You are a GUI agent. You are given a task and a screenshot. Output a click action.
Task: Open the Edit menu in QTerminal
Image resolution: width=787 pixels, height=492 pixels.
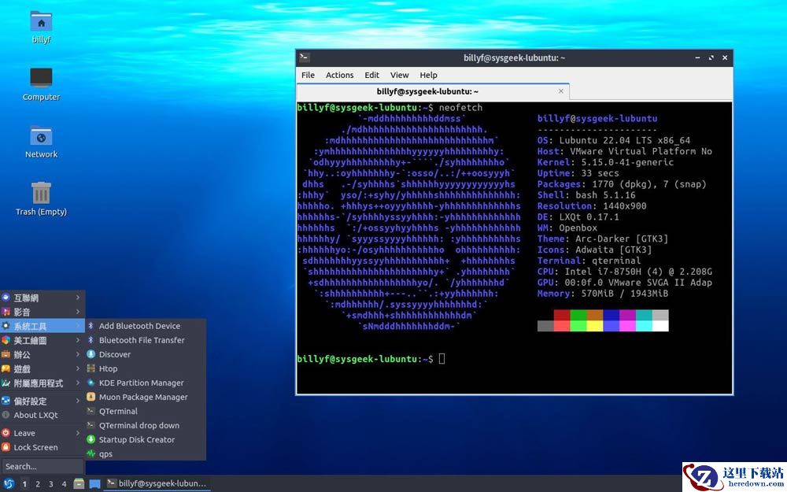tap(372, 75)
